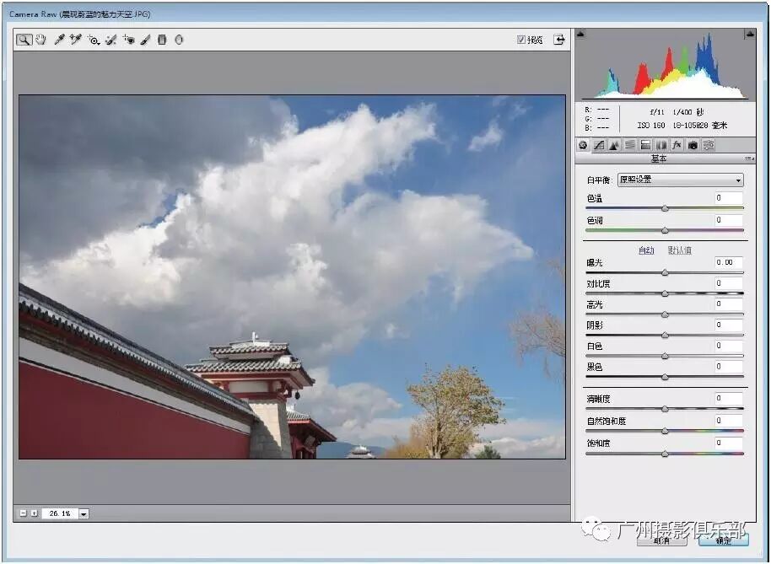Pick the White Balance eyedropper tool

[x=59, y=40]
